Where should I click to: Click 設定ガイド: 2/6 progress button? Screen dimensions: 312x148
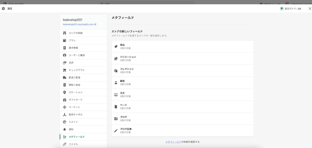click(x=291, y=8)
